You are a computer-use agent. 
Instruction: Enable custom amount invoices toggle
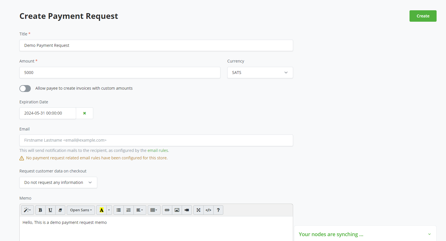(25, 89)
